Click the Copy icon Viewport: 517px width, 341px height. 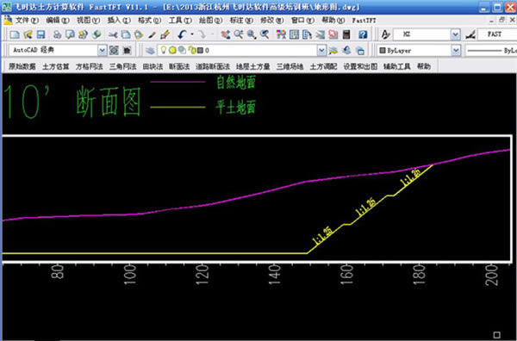(x=126, y=34)
